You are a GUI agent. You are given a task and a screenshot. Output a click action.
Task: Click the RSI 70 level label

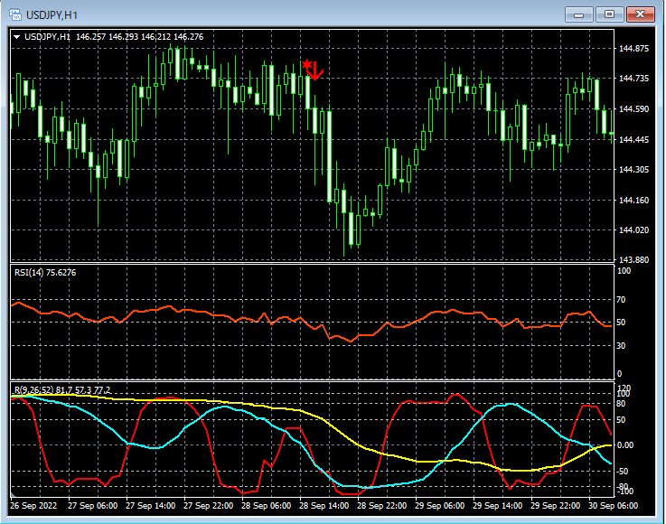pos(621,300)
